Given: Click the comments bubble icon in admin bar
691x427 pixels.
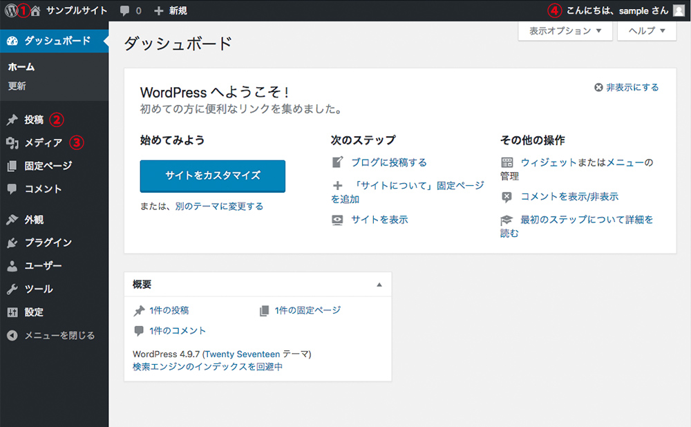Looking at the screenshot, I should 124,11.
